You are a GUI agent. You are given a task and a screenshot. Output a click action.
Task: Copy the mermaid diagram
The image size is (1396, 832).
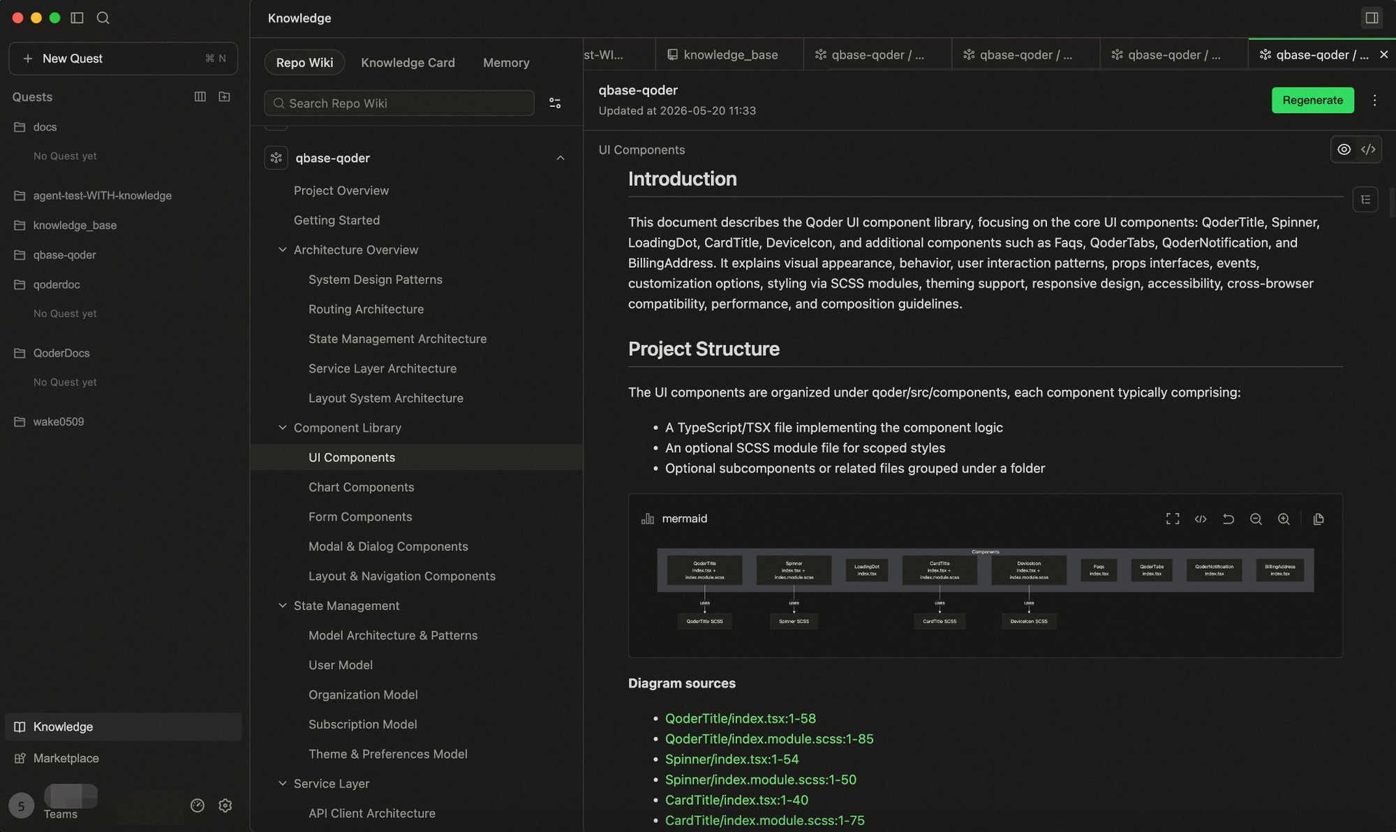pyautogui.click(x=1319, y=519)
